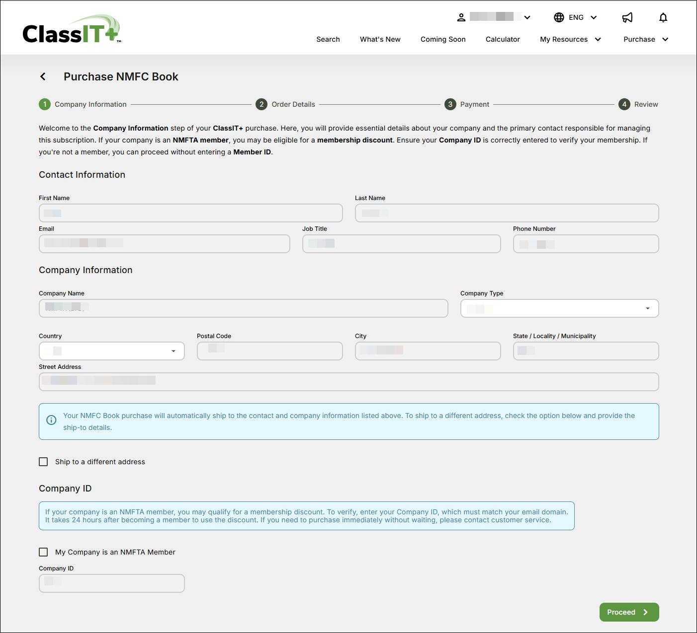This screenshot has width=697, height=633.
Task: Click step 1 Company Information indicator
Action: pyautogui.click(x=44, y=104)
